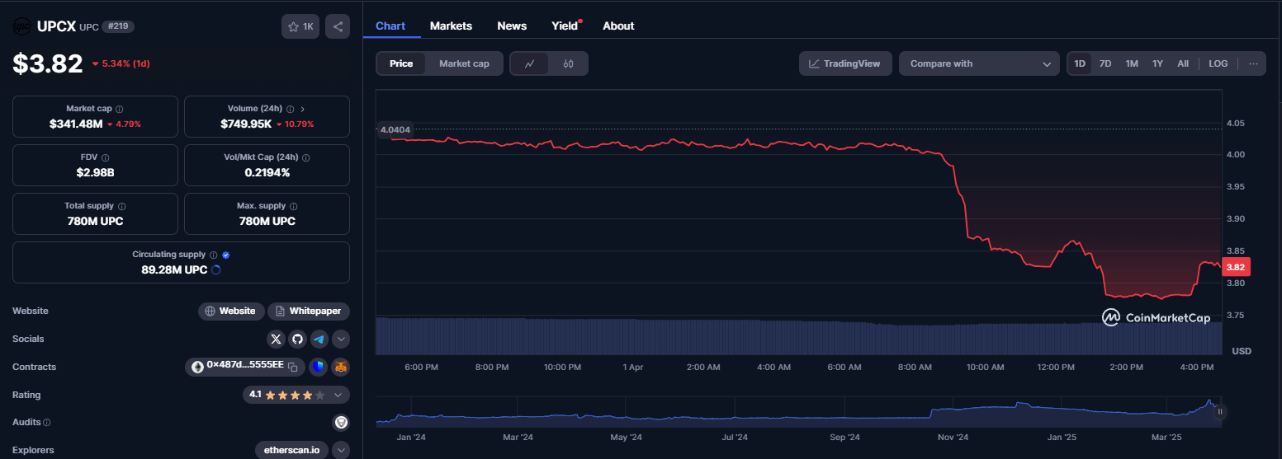Open the Yield tab
1282x459 pixels.
click(565, 26)
